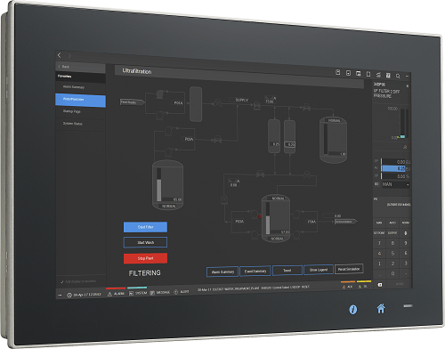Tap the keypad backspace icon
Image resolution: width=445 pixels, height=349 pixels.
[x=380, y=285]
